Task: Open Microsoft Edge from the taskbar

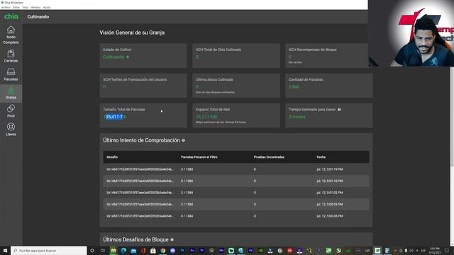Action: click(x=123, y=251)
